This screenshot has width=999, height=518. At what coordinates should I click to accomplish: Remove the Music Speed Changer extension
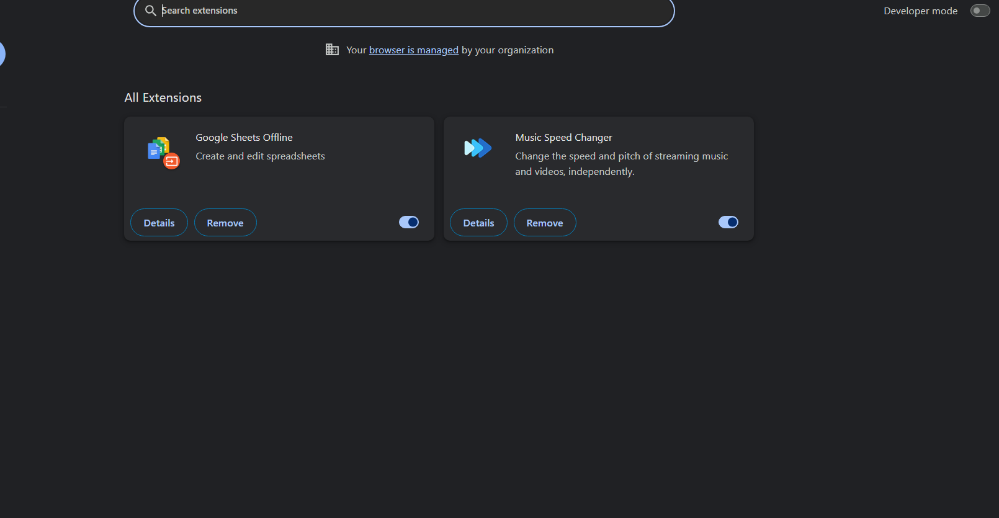(x=545, y=223)
